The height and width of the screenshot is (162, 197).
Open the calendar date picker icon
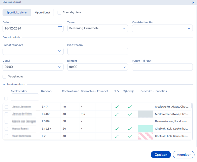(x=60, y=28)
